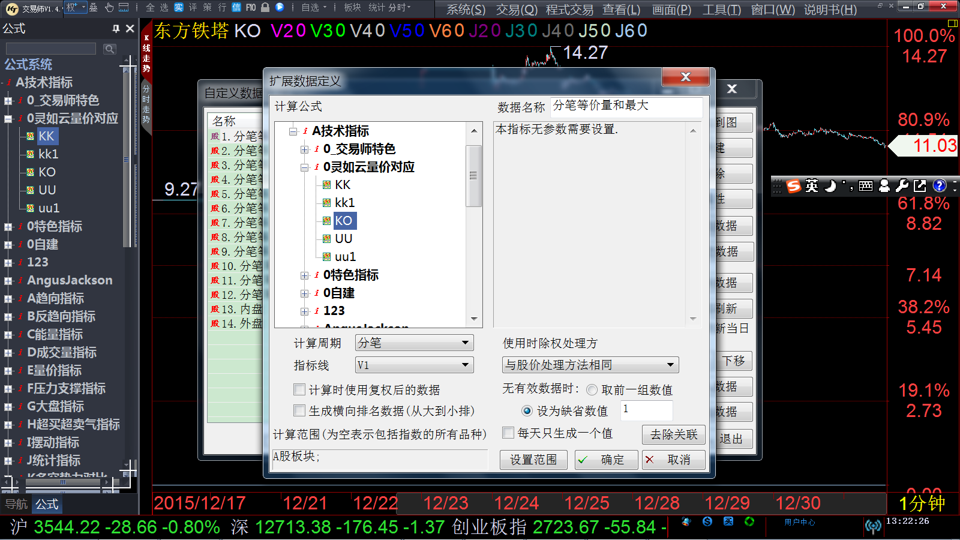Viewport: 960px width, 540px height.
Task: Open the 工具(T) menu
Action: (722, 10)
